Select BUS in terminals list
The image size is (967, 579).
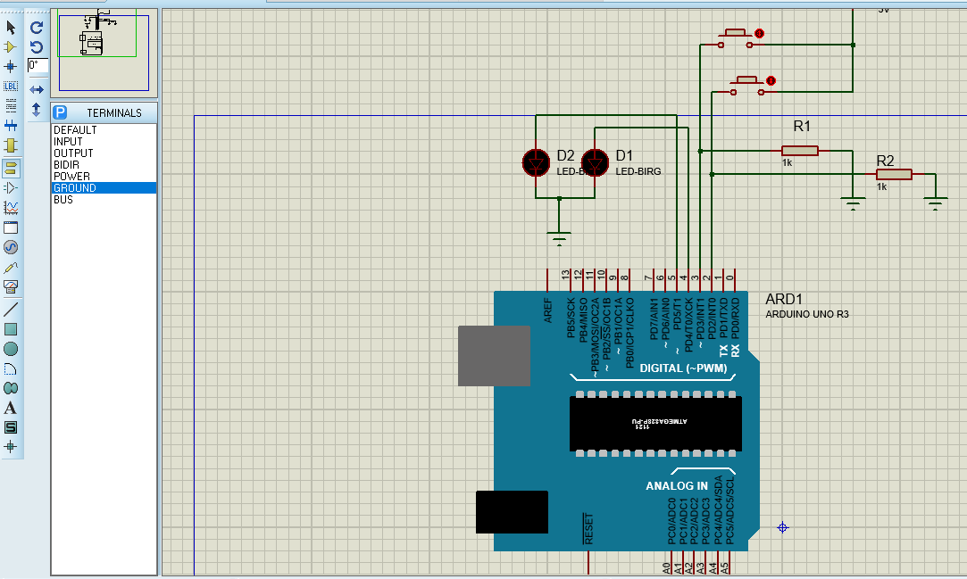click(104, 200)
